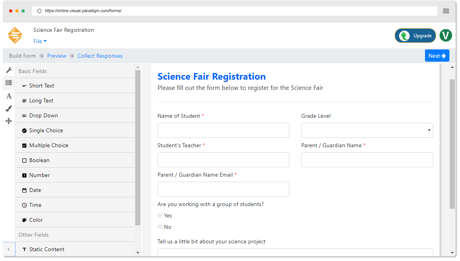460x261 pixels.
Task: Open the File menu
Action: pyautogui.click(x=39, y=41)
